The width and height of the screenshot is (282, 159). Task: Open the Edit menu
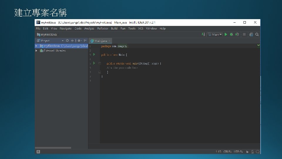point(46,29)
